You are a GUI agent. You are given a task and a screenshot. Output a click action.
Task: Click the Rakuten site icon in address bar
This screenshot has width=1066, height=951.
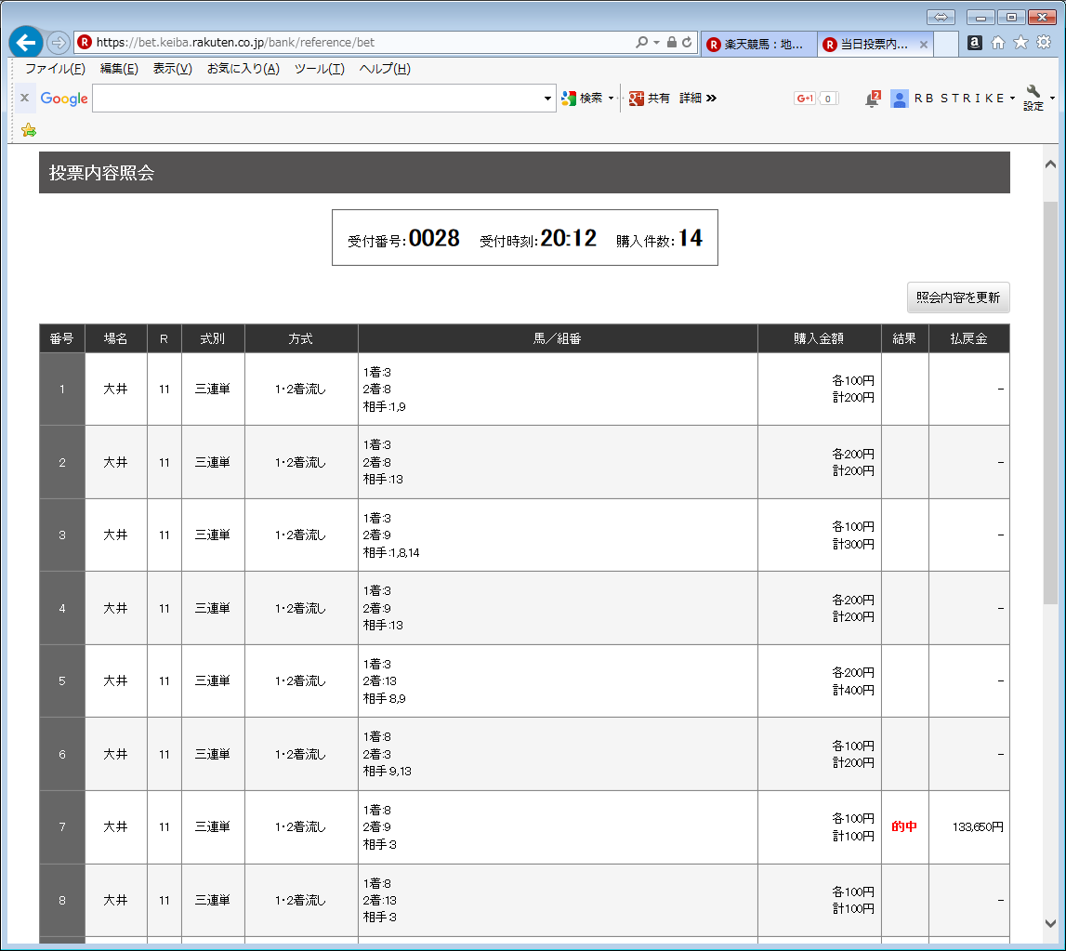(x=85, y=42)
